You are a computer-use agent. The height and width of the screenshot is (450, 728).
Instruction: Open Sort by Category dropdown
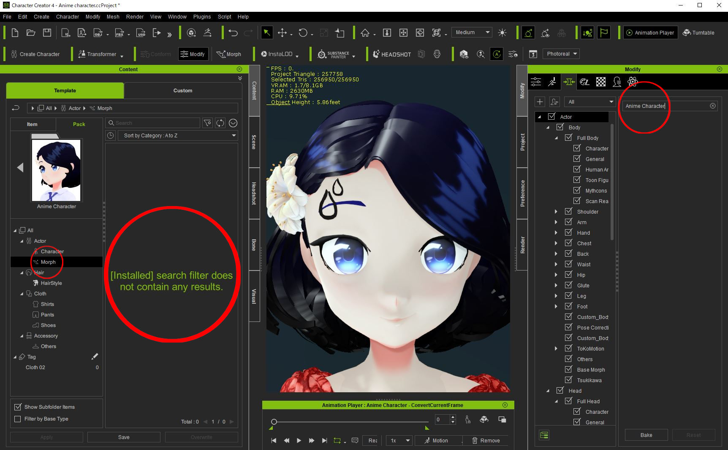click(x=178, y=136)
